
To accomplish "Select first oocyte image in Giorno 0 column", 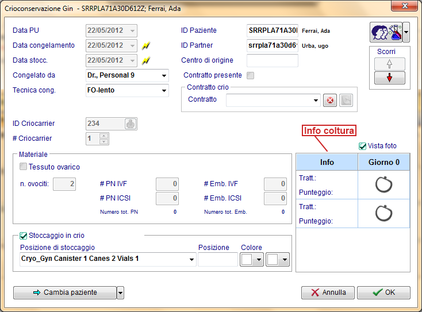I will pyautogui.click(x=384, y=185).
